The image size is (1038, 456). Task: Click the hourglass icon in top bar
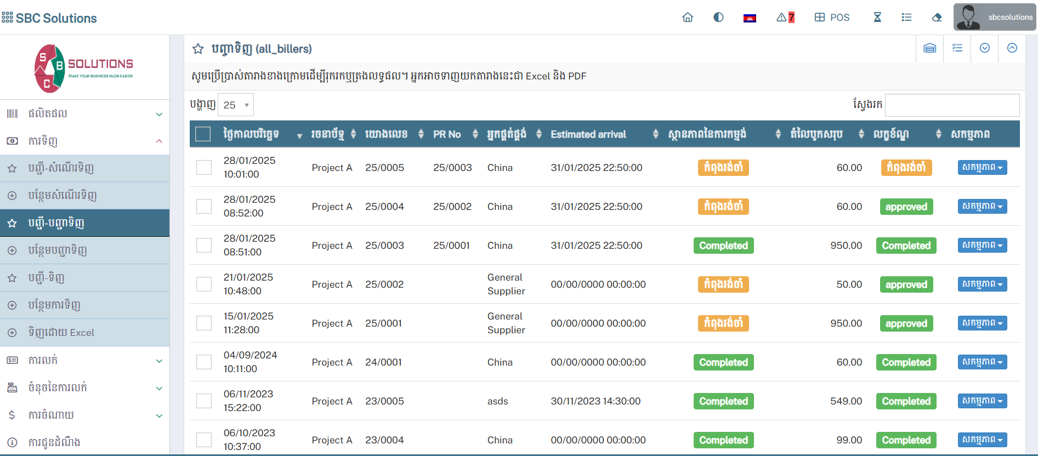(877, 18)
